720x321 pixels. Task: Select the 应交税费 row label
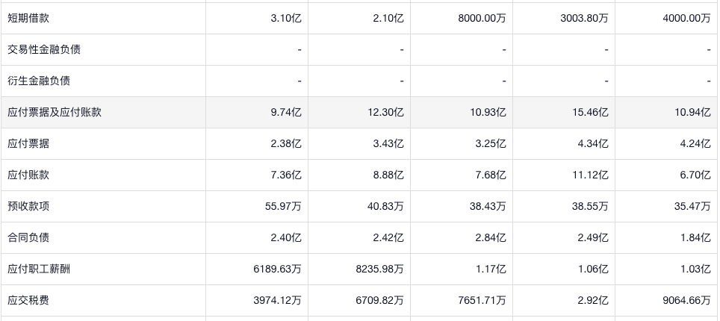[28, 300]
